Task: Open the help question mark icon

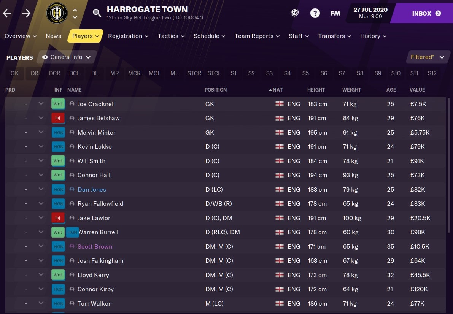Action: coord(315,13)
